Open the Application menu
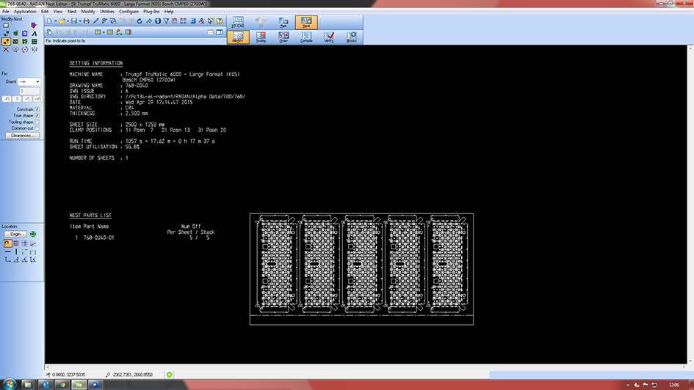The height and width of the screenshot is (390, 694). [25, 12]
